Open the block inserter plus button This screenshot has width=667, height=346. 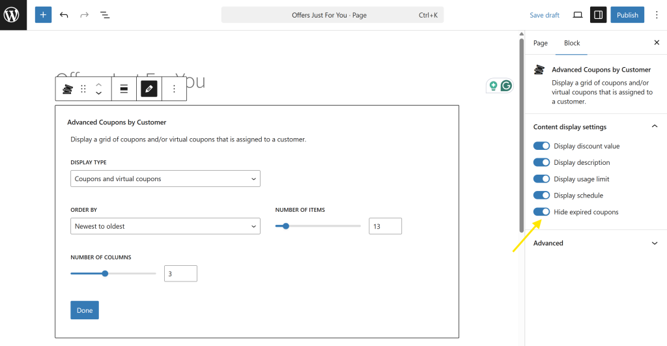pyautogui.click(x=43, y=15)
